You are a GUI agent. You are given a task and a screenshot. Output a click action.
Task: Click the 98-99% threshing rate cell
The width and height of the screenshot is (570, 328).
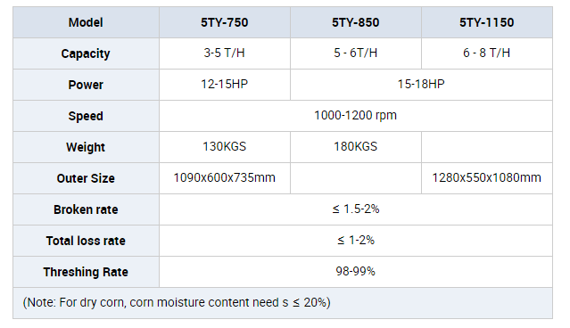tap(356, 272)
